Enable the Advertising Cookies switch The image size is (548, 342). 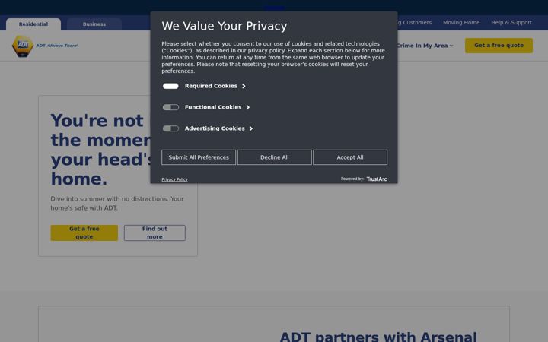click(170, 128)
